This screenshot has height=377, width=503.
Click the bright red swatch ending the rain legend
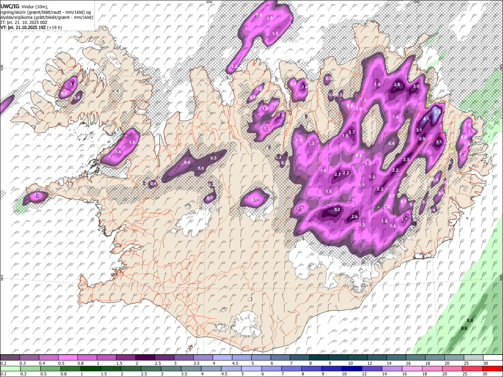point(493,368)
